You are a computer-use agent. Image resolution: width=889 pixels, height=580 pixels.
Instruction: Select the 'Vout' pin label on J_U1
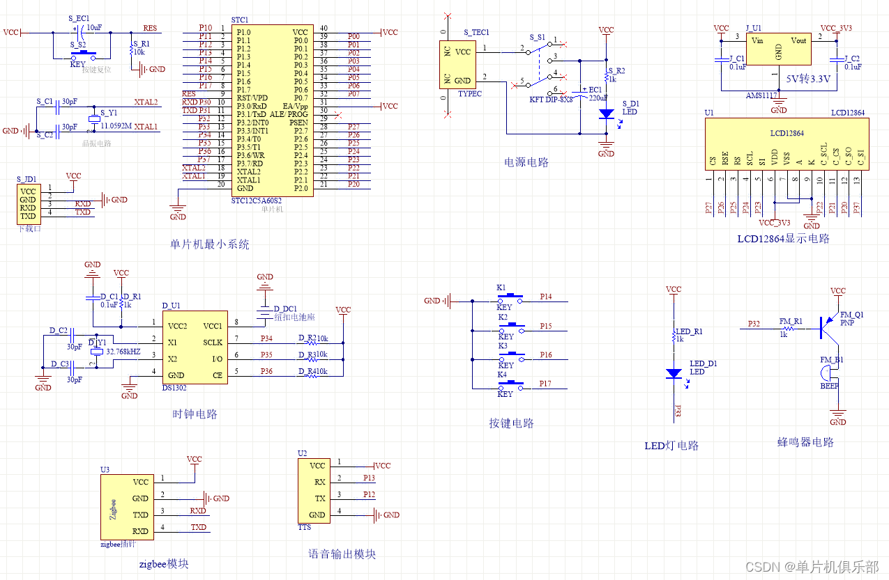pyautogui.click(x=798, y=40)
